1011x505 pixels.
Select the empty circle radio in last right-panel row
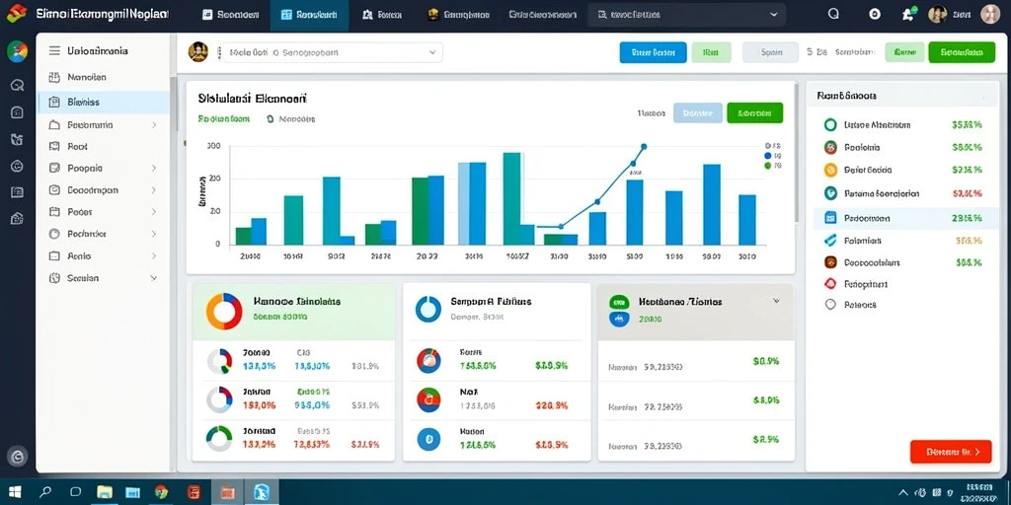click(830, 305)
